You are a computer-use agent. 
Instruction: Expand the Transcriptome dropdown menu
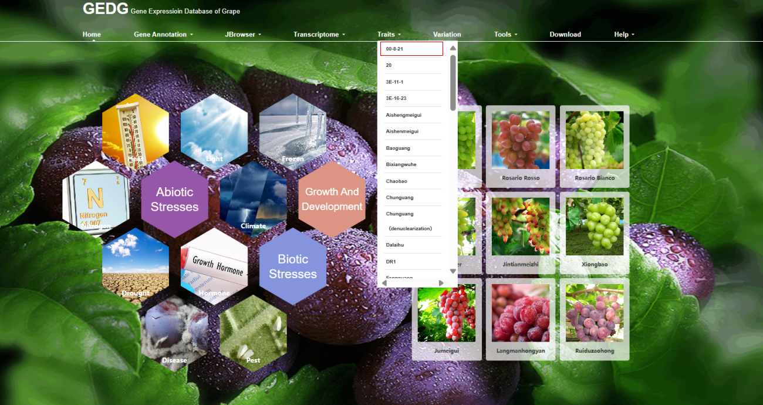click(x=319, y=35)
